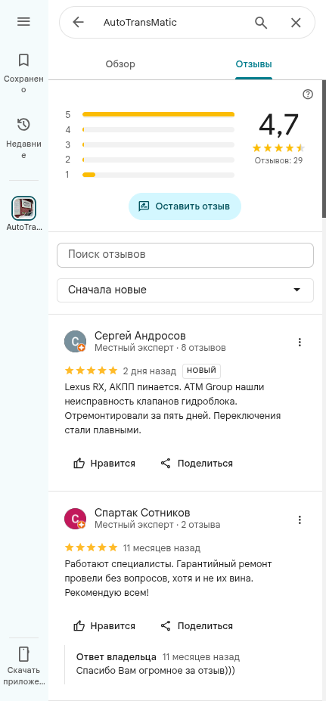Click five-star rating of Сергей Андросов's review
This screenshot has width=326, height=701.
point(92,371)
